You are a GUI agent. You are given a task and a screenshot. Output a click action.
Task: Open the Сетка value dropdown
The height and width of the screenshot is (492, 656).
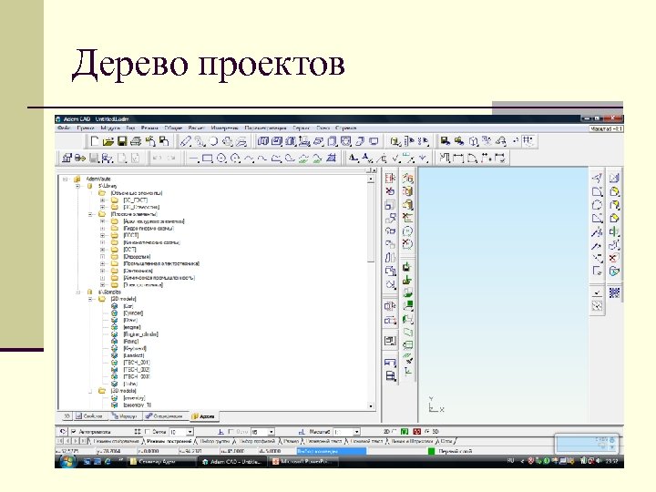(190, 432)
